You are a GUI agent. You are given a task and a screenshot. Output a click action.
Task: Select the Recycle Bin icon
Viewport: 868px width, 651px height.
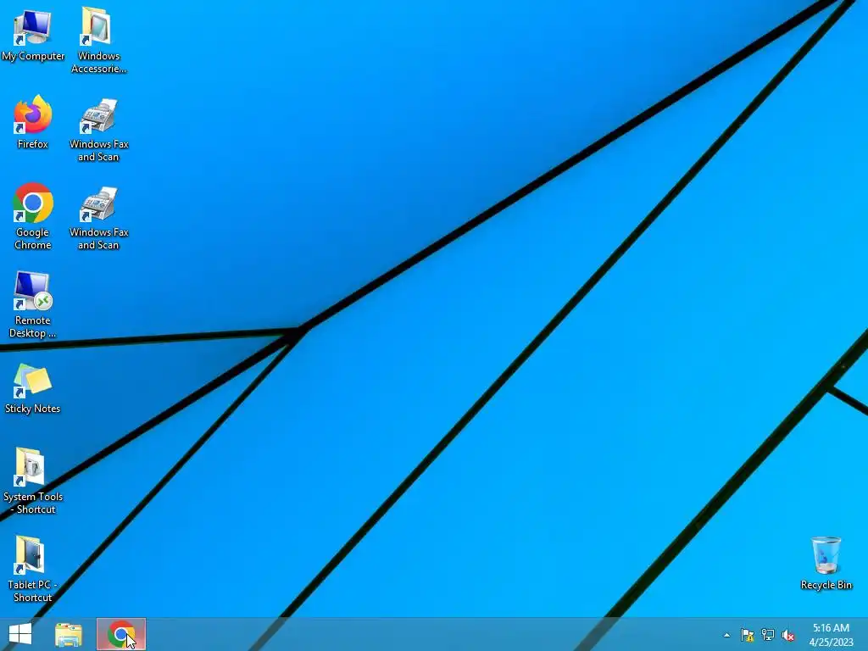pos(826,563)
